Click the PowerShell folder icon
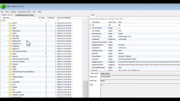This screenshot has height=101, width=180. [x=11, y=82]
